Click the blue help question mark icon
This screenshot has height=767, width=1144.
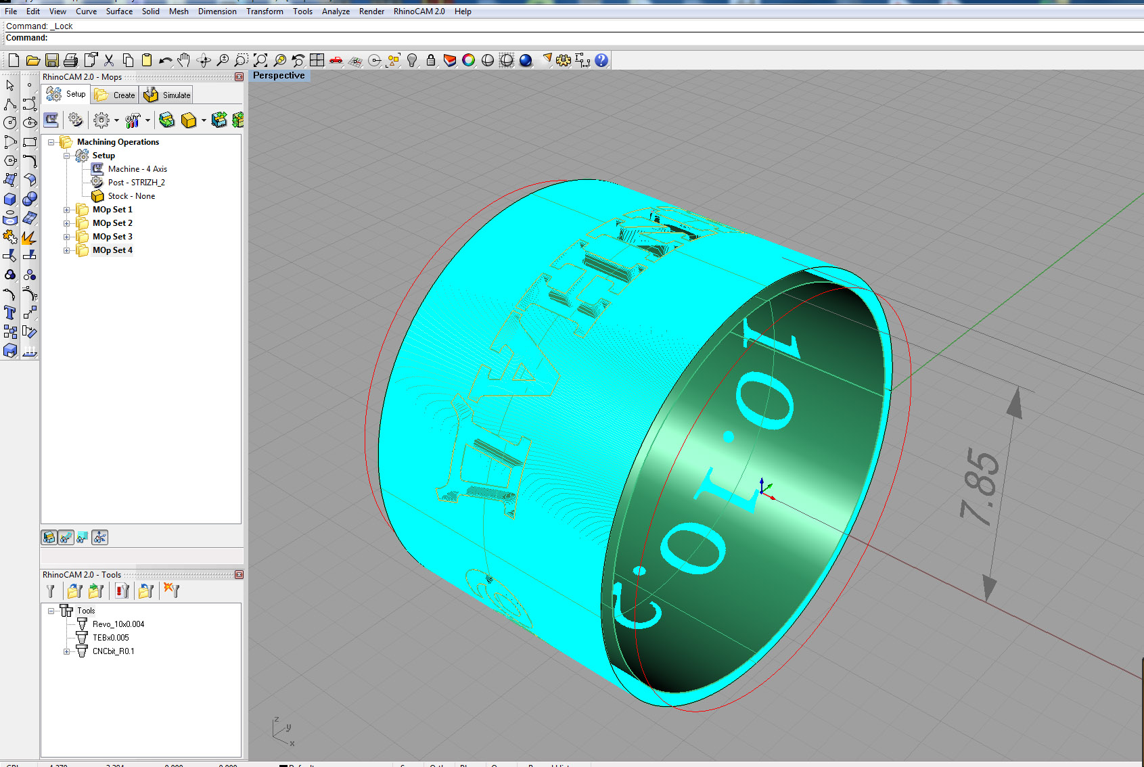coord(601,60)
